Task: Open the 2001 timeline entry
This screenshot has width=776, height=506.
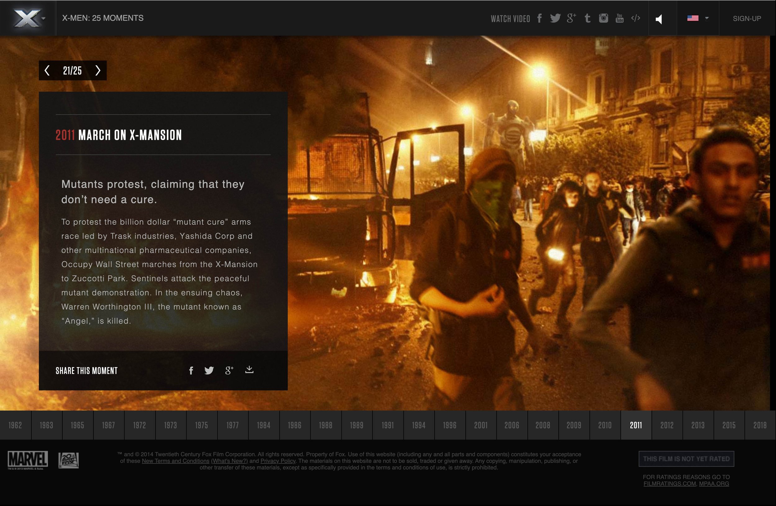Action: (480, 425)
